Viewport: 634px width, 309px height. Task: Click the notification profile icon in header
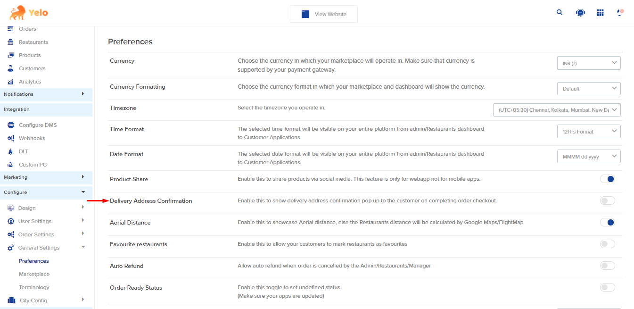pos(620,12)
